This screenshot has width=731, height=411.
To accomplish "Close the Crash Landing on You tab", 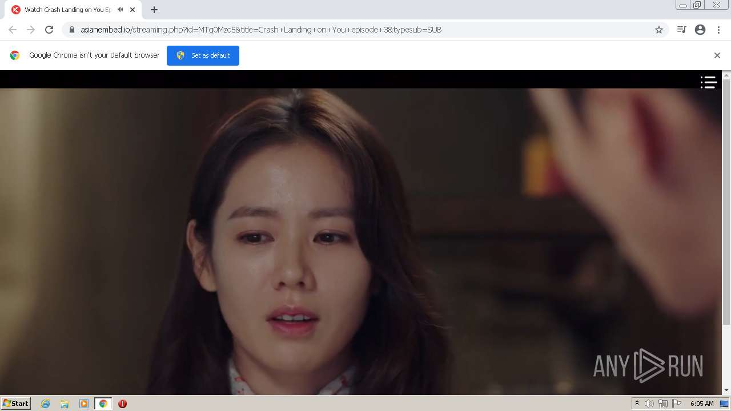I will click(x=132, y=10).
